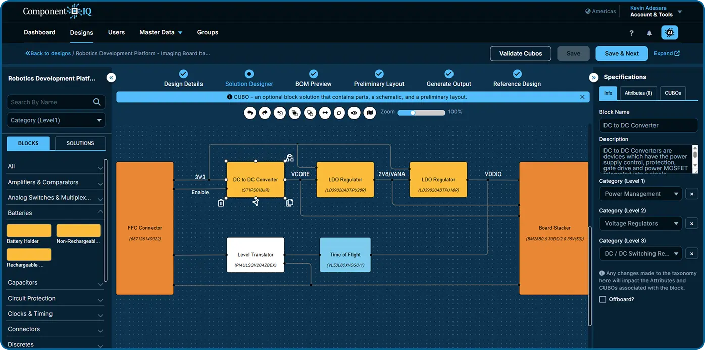This screenshot has width=705, height=350.
Task: Switch to the CUBOs tab
Action: [673, 93]
